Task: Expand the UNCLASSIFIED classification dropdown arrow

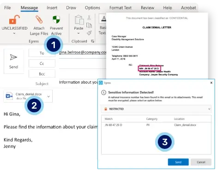Action: click(14, 33)
